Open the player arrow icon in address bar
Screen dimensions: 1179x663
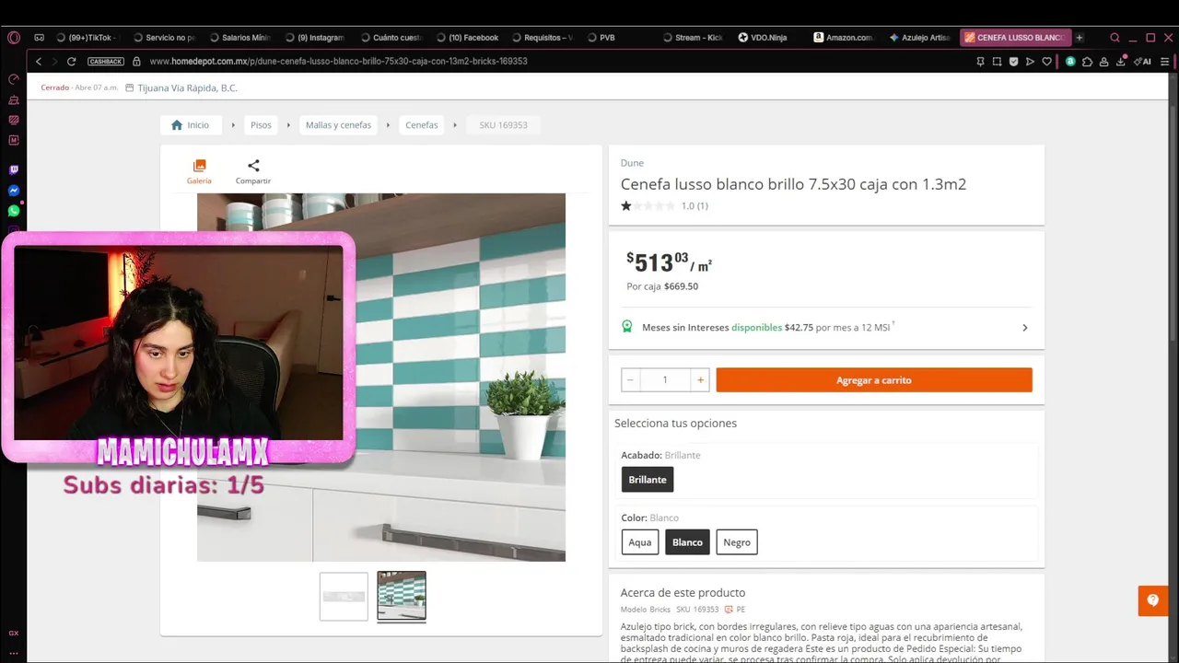click(x=1030, y=62)
